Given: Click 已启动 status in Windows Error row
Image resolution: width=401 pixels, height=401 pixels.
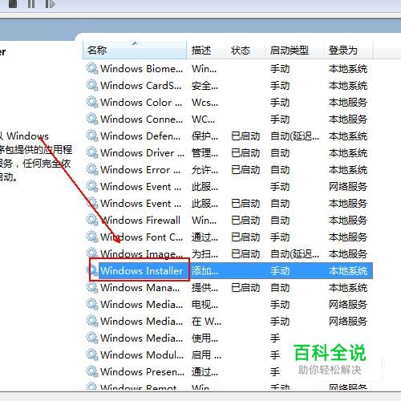Looking at the screenshot, I should coord(245,169).
